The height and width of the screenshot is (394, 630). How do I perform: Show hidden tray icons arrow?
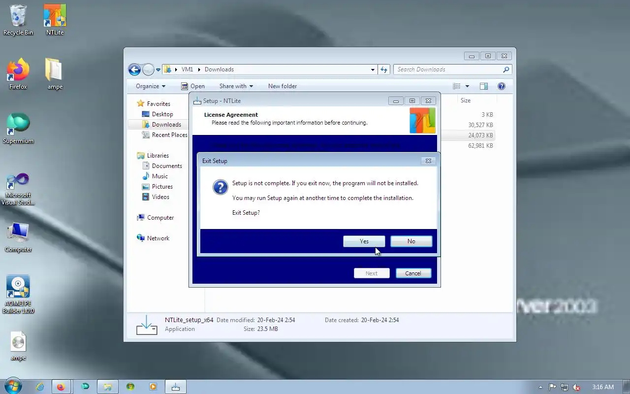point(541,387)
